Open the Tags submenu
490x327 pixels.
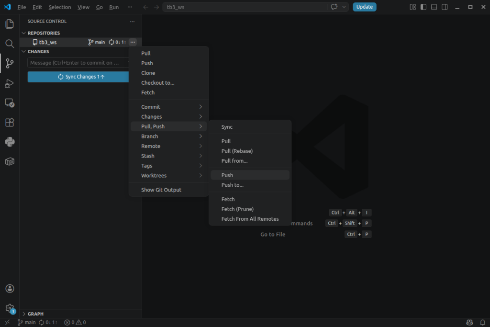pyautogui.click(x=169, y=166)
